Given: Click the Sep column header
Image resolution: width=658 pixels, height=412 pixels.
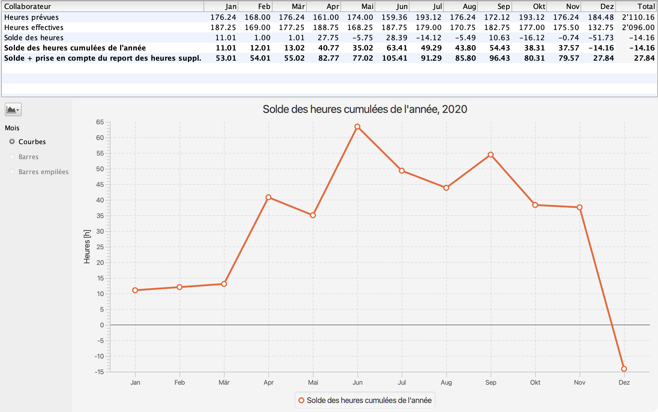Looking at the screenshot, I should pyautogui.click(x=495, y=7).
